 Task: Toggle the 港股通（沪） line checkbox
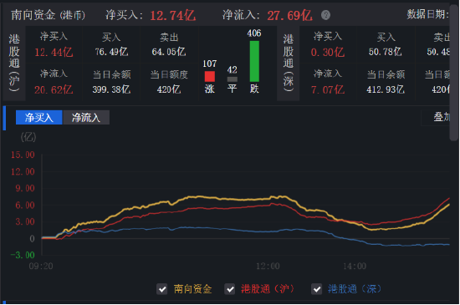[230, 289]
